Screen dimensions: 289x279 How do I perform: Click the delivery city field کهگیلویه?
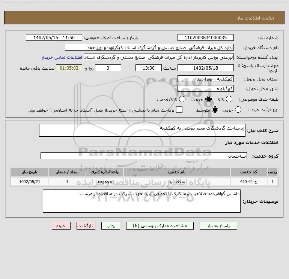pos(206,89)
